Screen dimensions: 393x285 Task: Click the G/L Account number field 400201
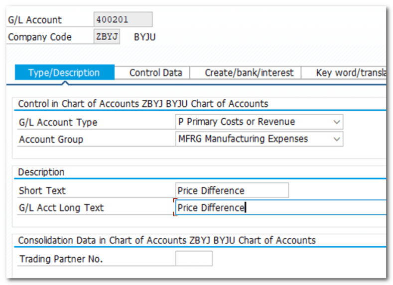tap(123, 19)
